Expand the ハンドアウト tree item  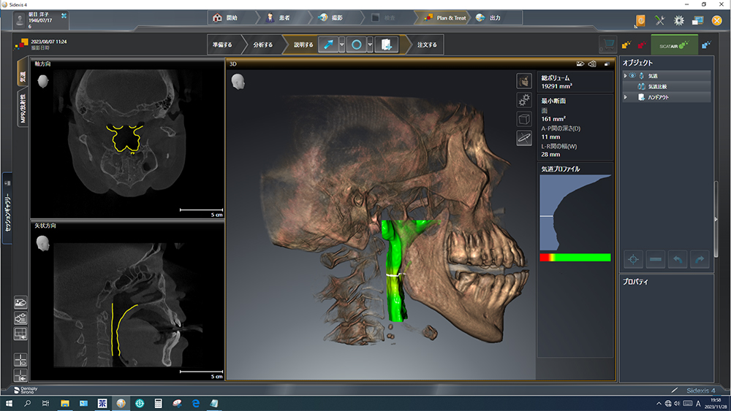625,96
